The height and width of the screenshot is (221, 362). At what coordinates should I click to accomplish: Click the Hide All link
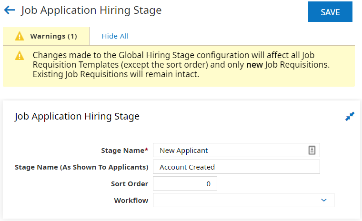pos(115,36)
